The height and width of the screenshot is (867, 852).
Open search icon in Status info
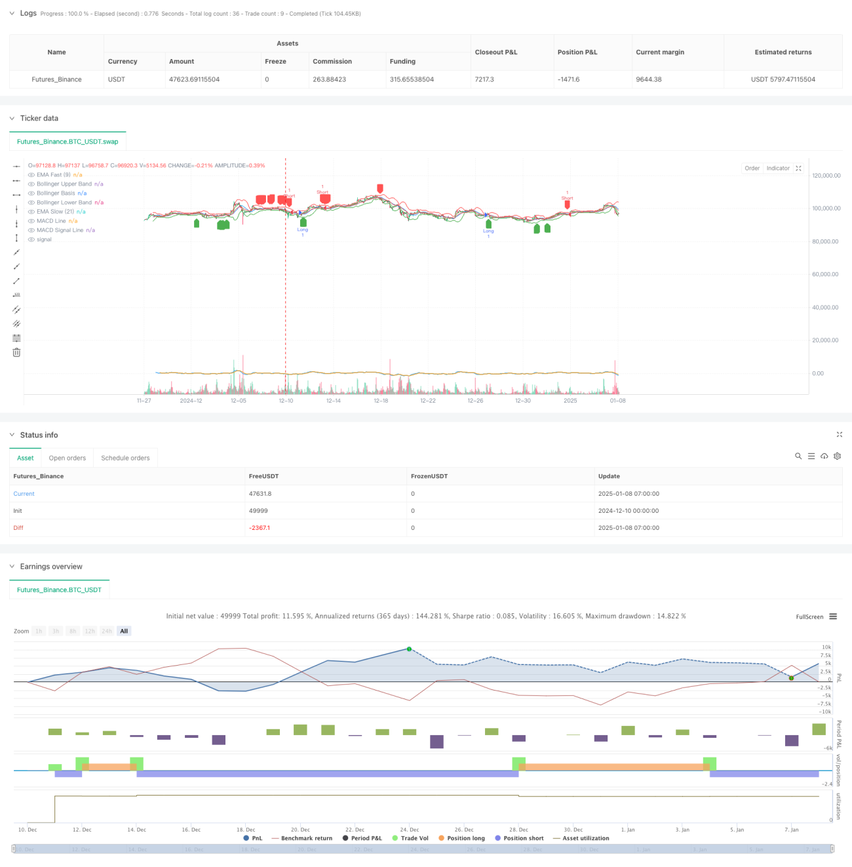point(798,456)
